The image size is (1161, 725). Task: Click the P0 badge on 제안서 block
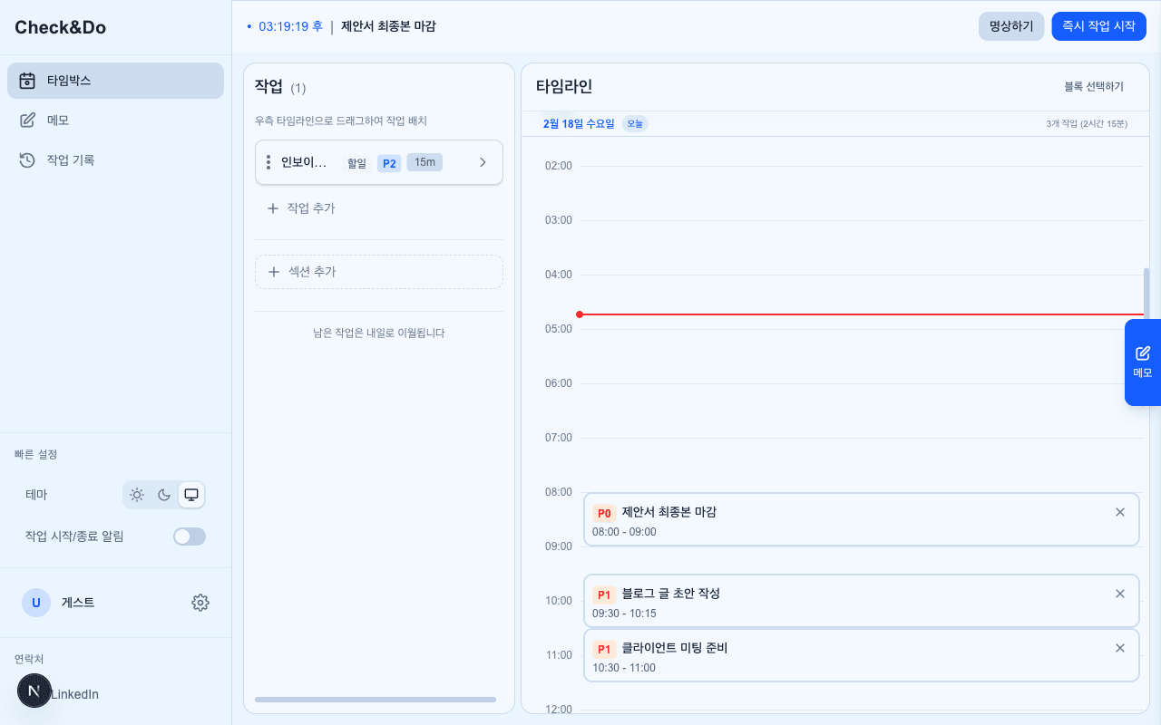pos(604,513)
